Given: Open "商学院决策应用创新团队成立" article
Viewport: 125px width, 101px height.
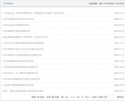Looking at the screenshot, I should pos(17,25).
